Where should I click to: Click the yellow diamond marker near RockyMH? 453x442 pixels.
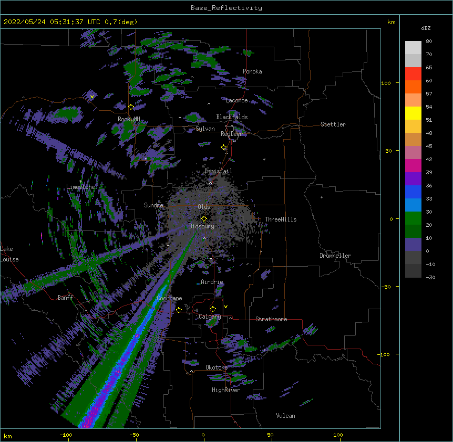pos(131,107)
